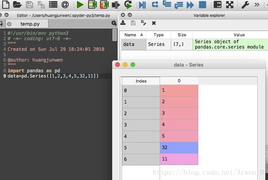Click the Index column header
Viewport: 268px width, 180px height.
[x=141, y=81]
